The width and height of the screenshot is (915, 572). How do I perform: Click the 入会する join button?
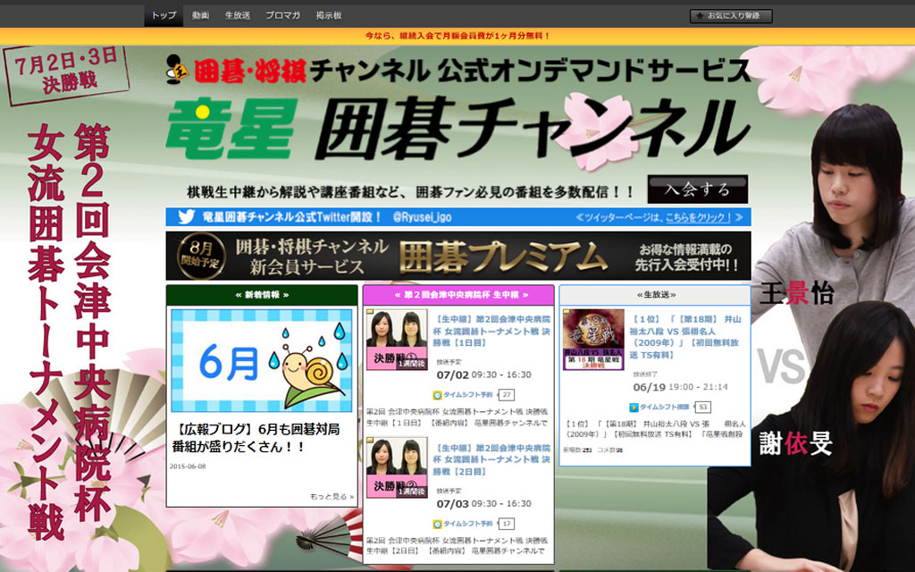[x=697, y=189]
